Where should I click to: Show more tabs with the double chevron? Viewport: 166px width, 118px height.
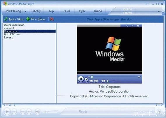tap(163, 12)
